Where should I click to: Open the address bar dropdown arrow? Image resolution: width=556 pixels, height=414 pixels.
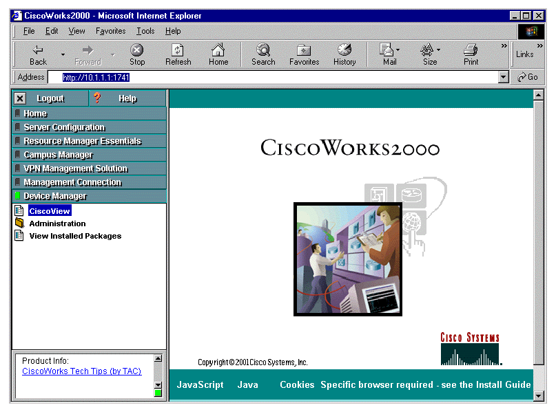tap(504, 78)
